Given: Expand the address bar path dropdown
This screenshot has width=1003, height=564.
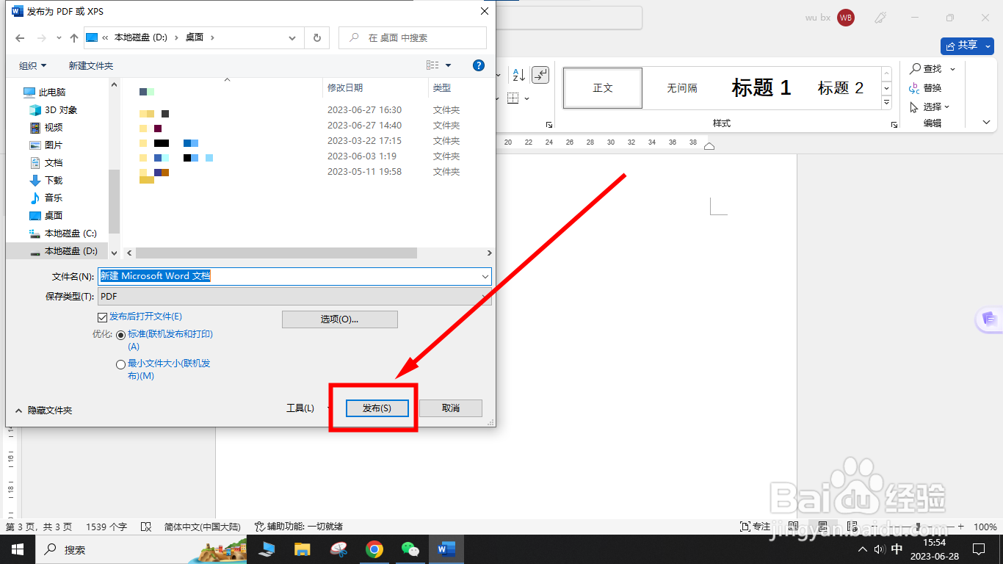Looking at the screenshot, I should click(293, 37).
